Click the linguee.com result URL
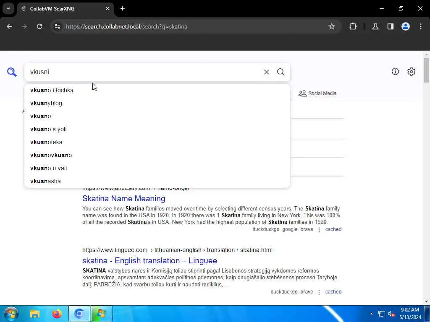This screenshot has width=430, height=322. 178,250
